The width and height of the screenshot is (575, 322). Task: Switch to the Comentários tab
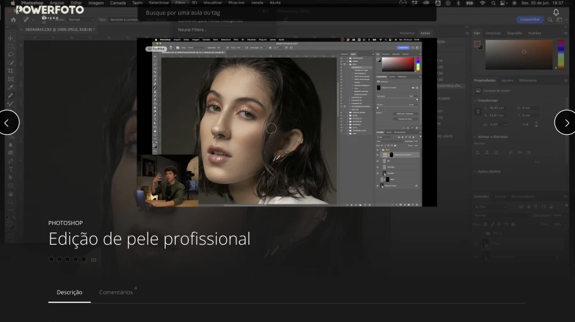(116, 293)
